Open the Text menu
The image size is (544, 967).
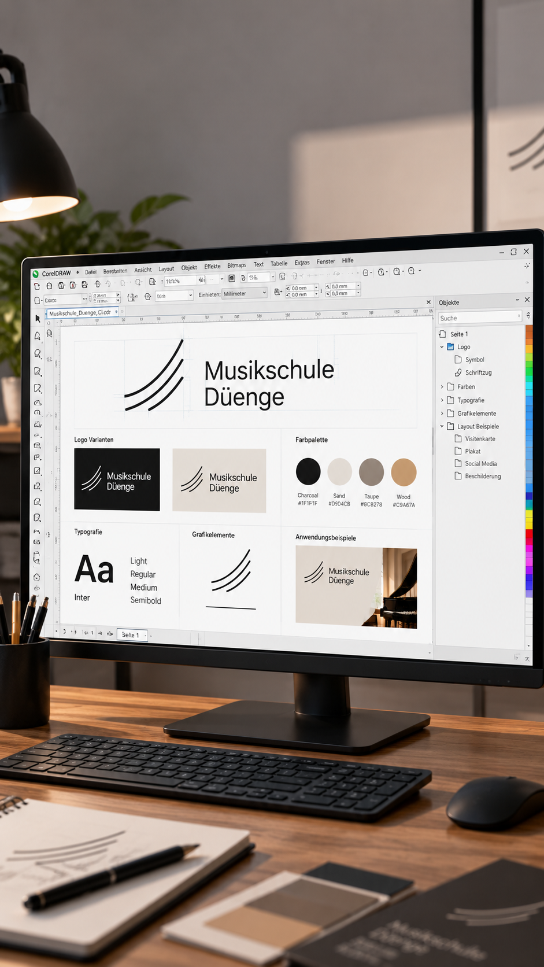point(258,264)
